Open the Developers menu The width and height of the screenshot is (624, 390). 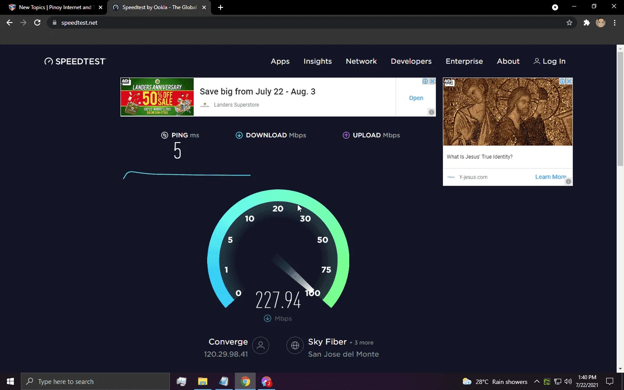pyautogui.click(x=411, y=61)
